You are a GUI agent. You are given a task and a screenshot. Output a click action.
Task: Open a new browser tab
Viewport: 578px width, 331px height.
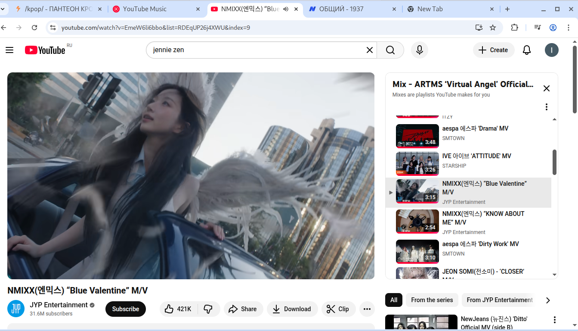(507, 9)
